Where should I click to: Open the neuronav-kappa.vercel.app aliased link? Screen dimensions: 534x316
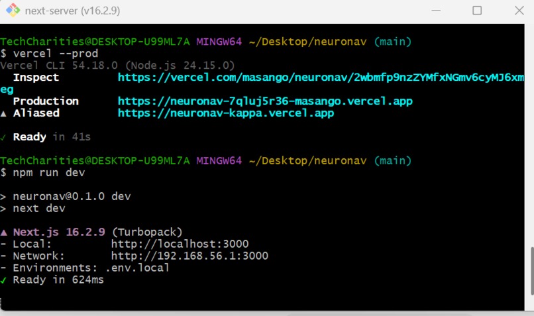point(226,113)
